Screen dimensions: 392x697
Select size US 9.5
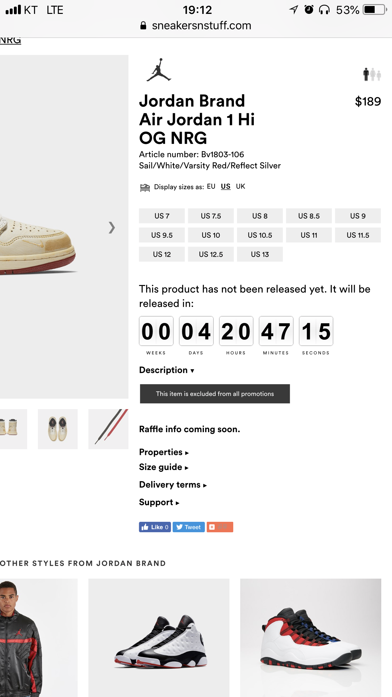[162, 235]
